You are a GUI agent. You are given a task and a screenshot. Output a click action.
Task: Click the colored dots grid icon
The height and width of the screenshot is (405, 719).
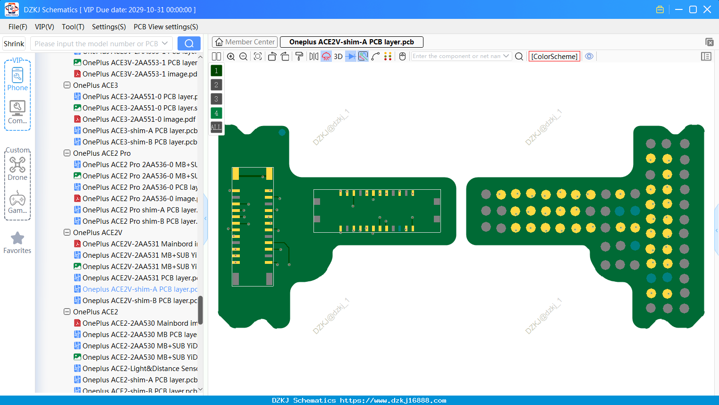click(x=388, y=56)
